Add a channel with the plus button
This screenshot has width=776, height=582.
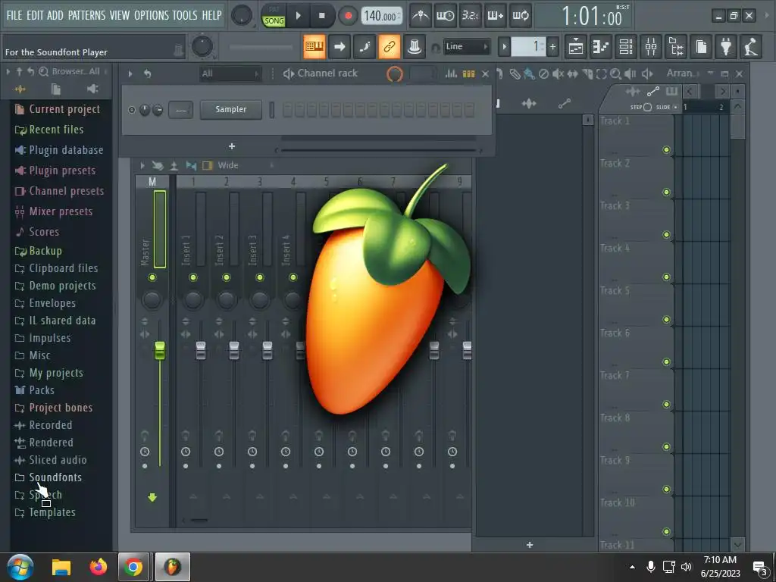point(232,146)
